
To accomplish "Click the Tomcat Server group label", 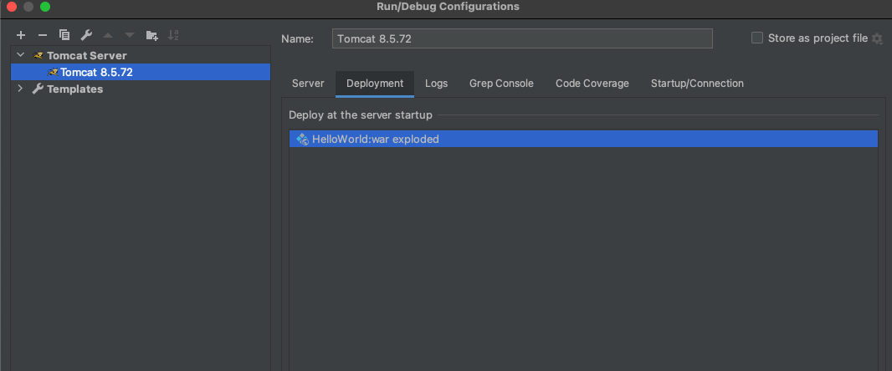I will [87, 56].
